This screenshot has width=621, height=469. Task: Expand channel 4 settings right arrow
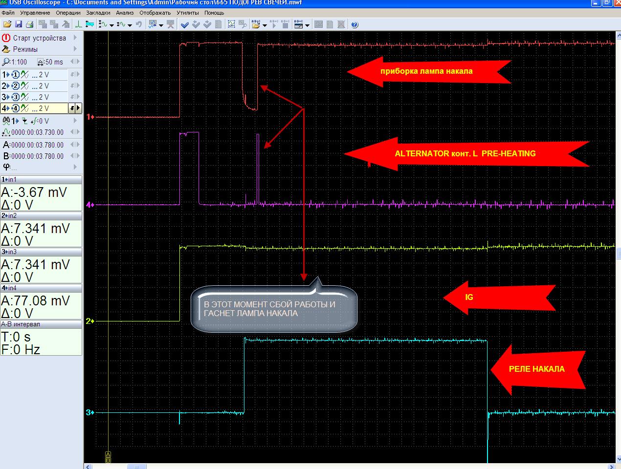(x=78, y=108)
